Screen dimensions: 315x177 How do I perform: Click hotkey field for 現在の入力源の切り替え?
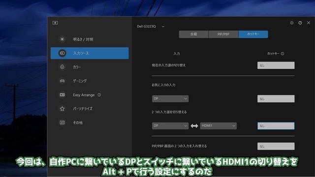point(276,65)
